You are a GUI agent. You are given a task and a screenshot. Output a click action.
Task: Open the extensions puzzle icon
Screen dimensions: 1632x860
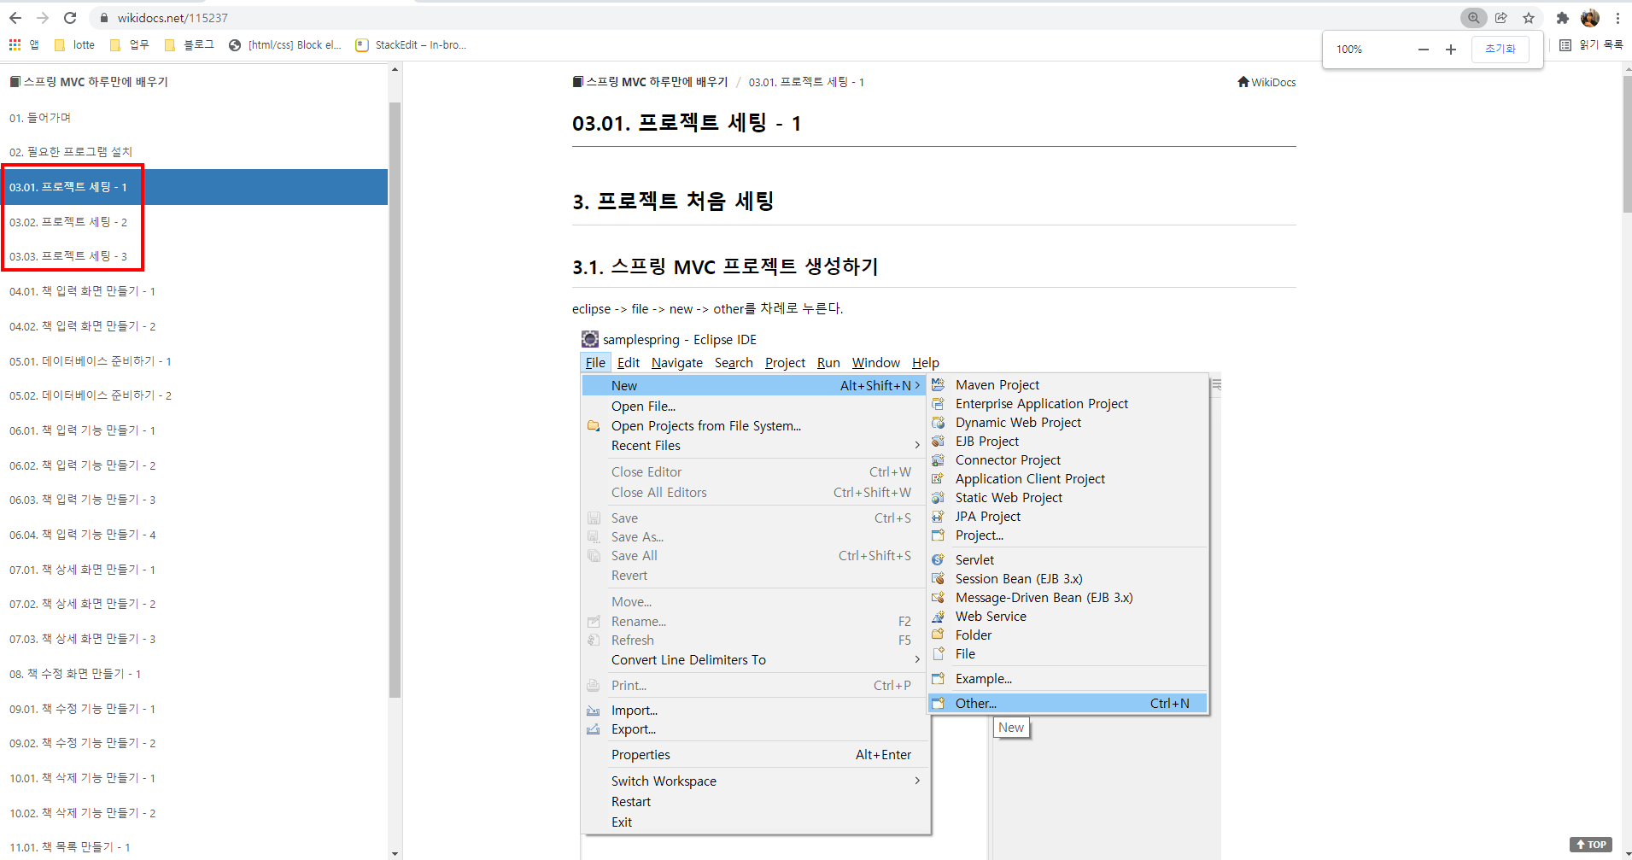1563,18
